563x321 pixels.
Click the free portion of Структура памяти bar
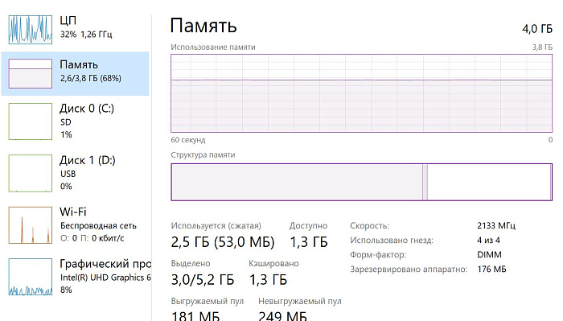[489, 182]
